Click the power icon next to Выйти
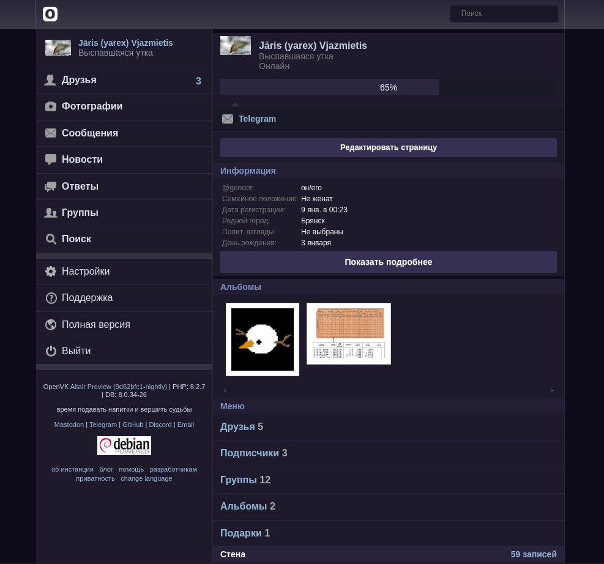 click(51, 351)
